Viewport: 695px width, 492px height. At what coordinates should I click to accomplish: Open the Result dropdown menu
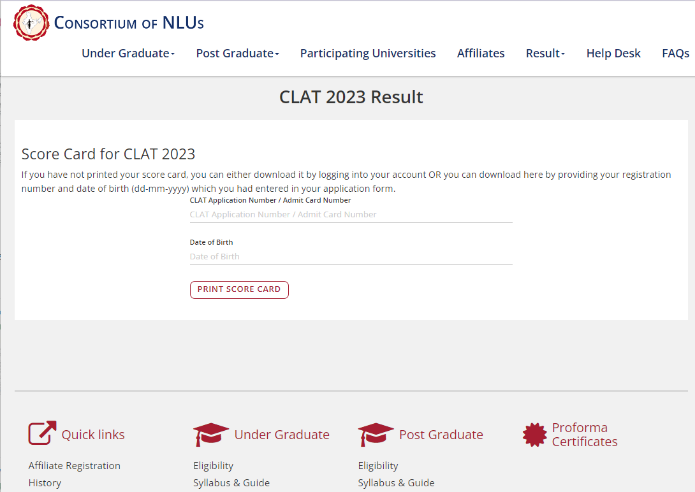point(545,54)
